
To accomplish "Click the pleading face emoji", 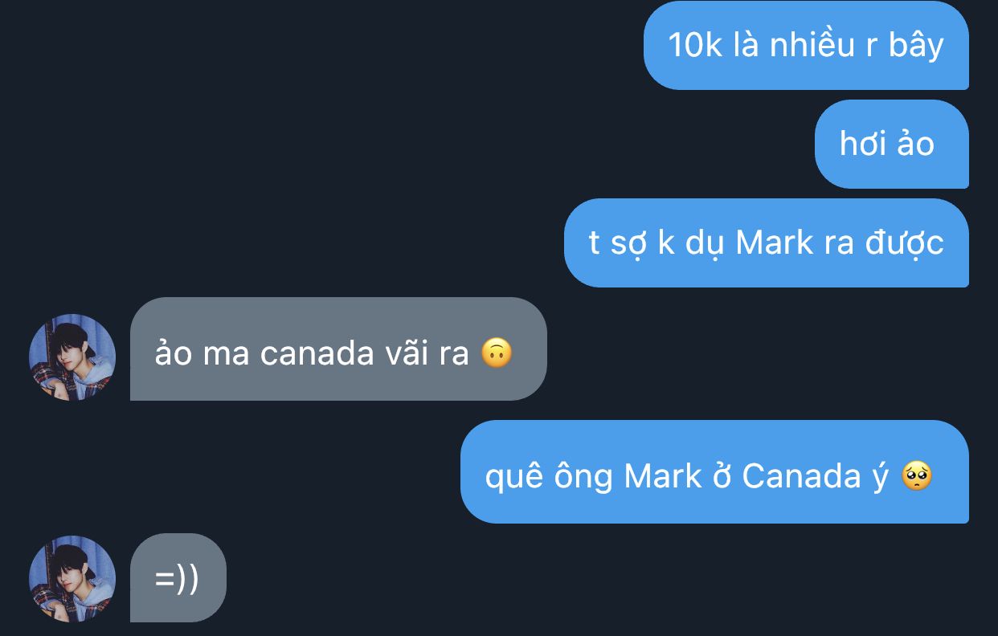I will pyautogui.click(x=916, y=476).
